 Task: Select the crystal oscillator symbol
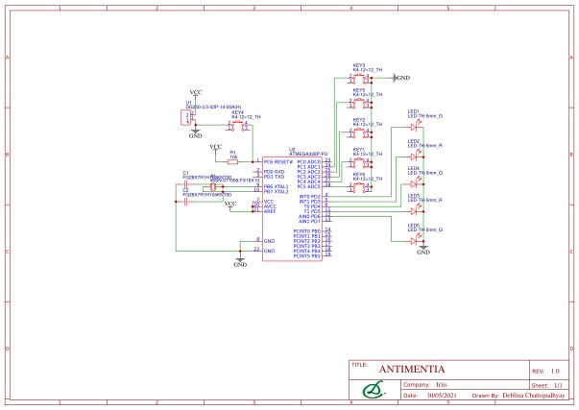point(213,187)
